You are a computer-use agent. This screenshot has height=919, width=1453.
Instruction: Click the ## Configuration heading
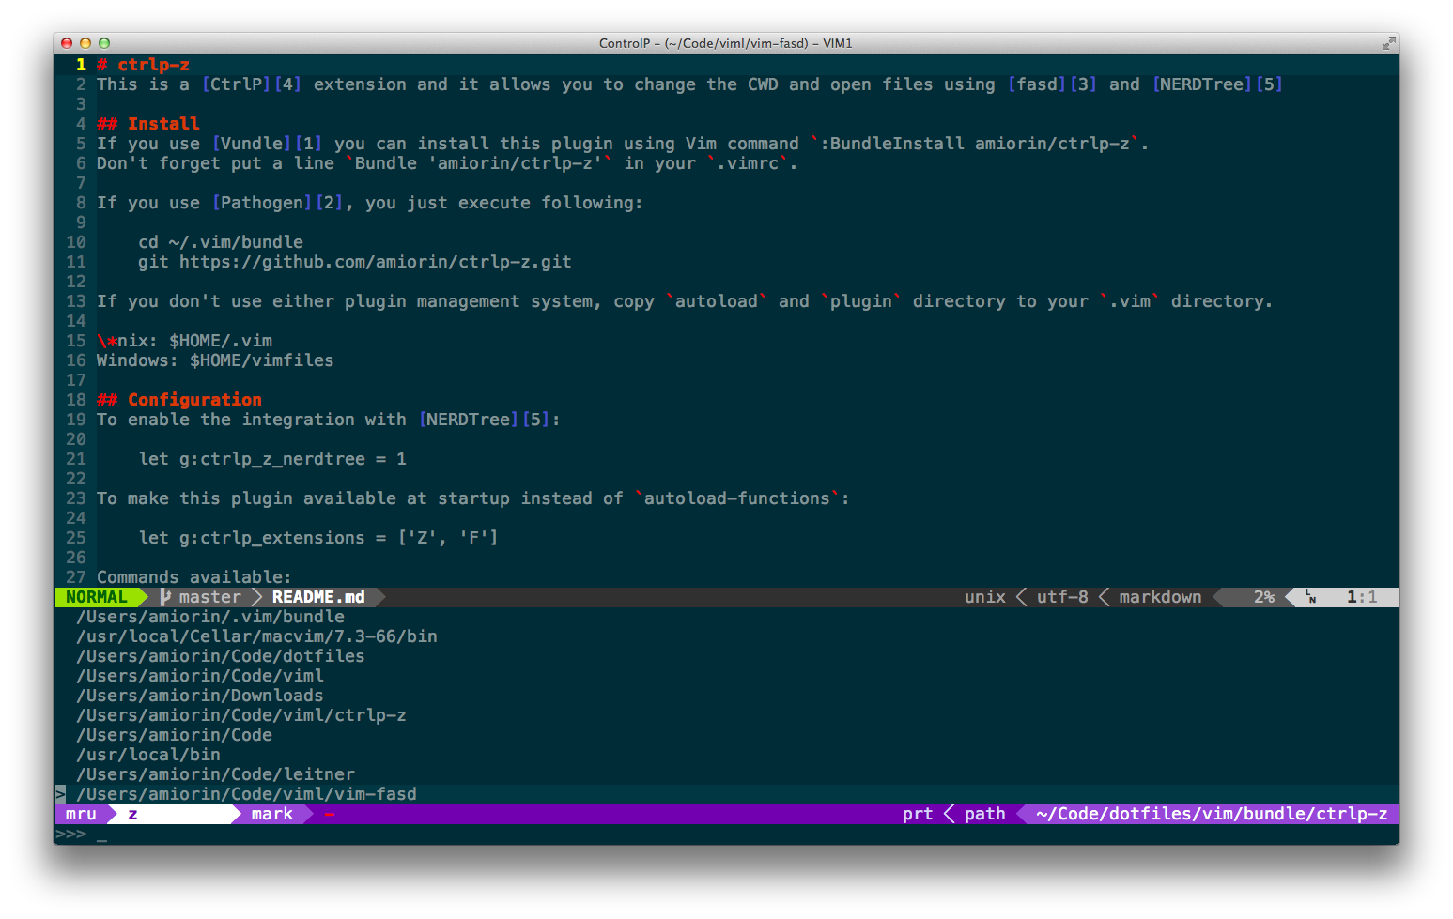[179, 400]
